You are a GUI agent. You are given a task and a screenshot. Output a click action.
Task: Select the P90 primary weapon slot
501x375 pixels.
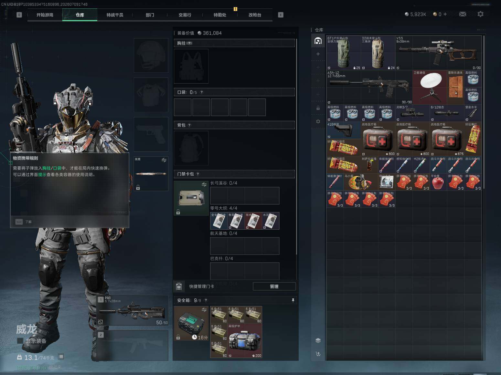pos(133,310)
